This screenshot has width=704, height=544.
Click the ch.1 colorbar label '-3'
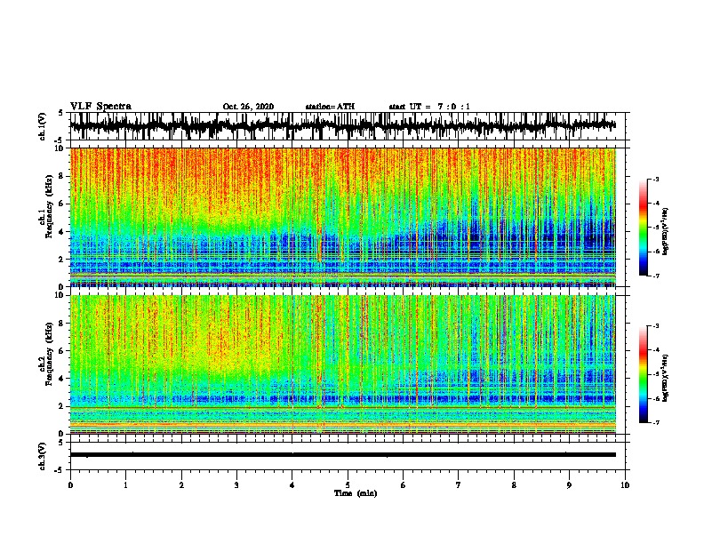point(655,179)
